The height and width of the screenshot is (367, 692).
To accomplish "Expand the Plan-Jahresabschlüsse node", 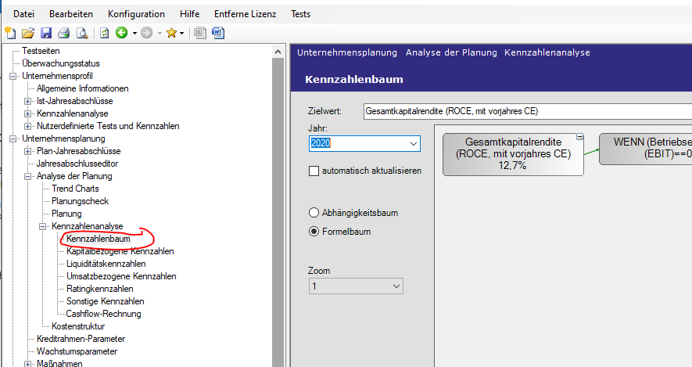I will point(27,151).
